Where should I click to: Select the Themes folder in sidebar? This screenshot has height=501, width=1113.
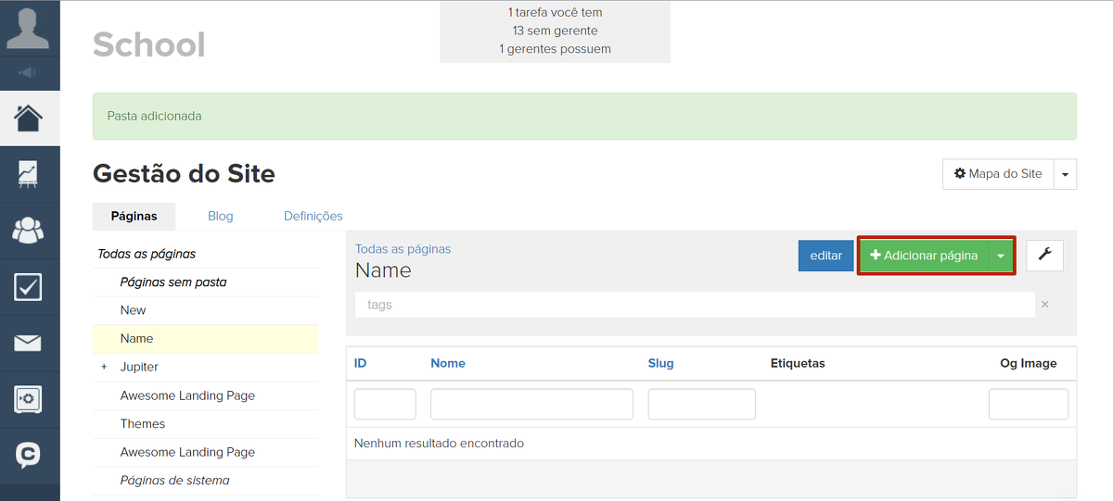coord(143,424)
